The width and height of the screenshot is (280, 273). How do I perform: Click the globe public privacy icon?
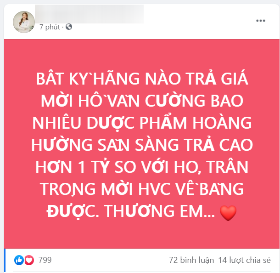pos(69,27)
